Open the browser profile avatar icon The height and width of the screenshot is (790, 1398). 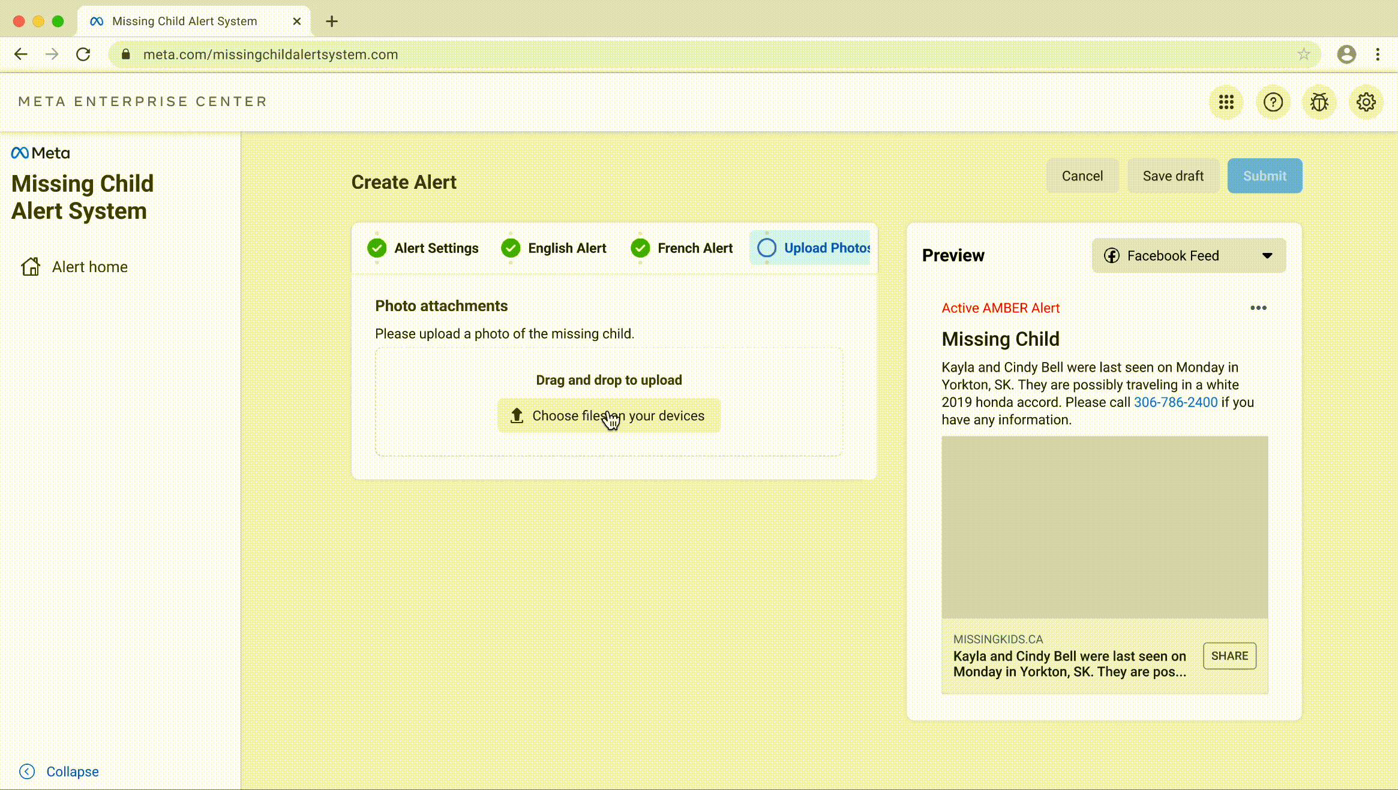(1346, 55)
